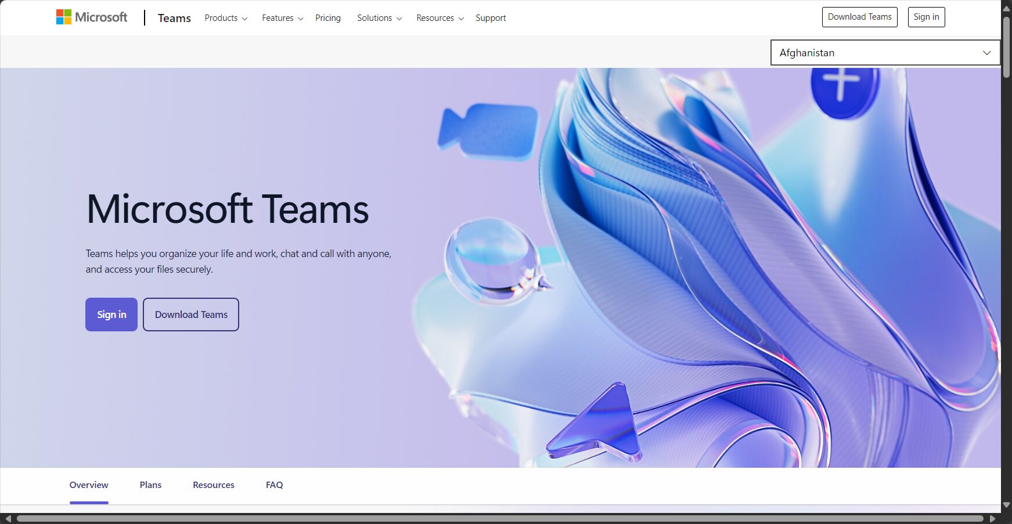This screenshot has width=1012, height=524.
Task: Select the Overview tab
Action: coord(89,485)
